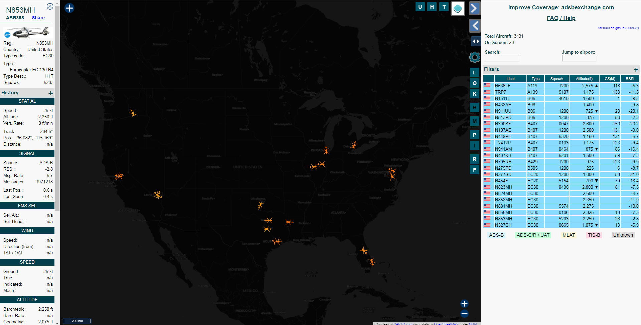Sort table by Squawk column
Image resolution: width=641 pixels, height=325 pixels.
click(557, 79)
